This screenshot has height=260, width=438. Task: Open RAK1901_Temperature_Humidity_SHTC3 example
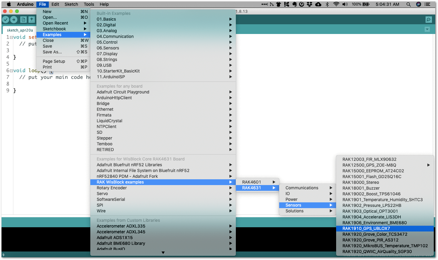[x=385, y=200]
